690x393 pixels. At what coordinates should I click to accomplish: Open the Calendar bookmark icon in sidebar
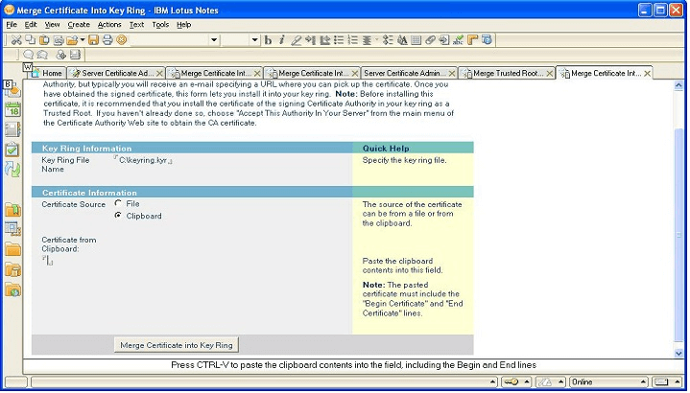(12, 109)
